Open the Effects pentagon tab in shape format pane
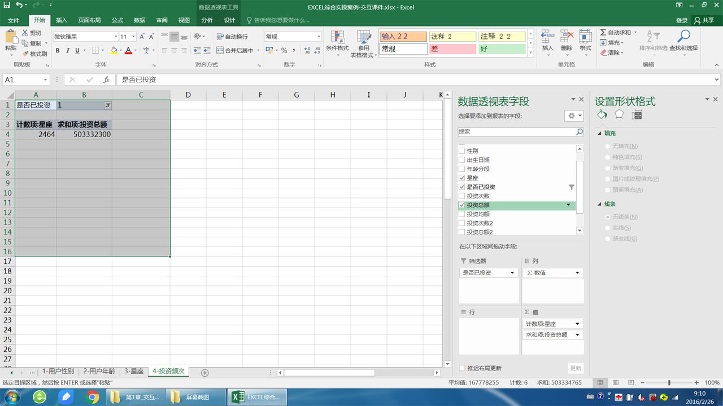Screen dimensions: 723x406 click(x=619, y=114)
